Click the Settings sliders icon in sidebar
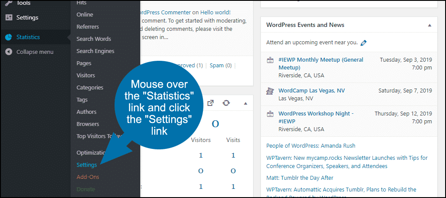This screenshot has width=446, height=198. (9, 18)
